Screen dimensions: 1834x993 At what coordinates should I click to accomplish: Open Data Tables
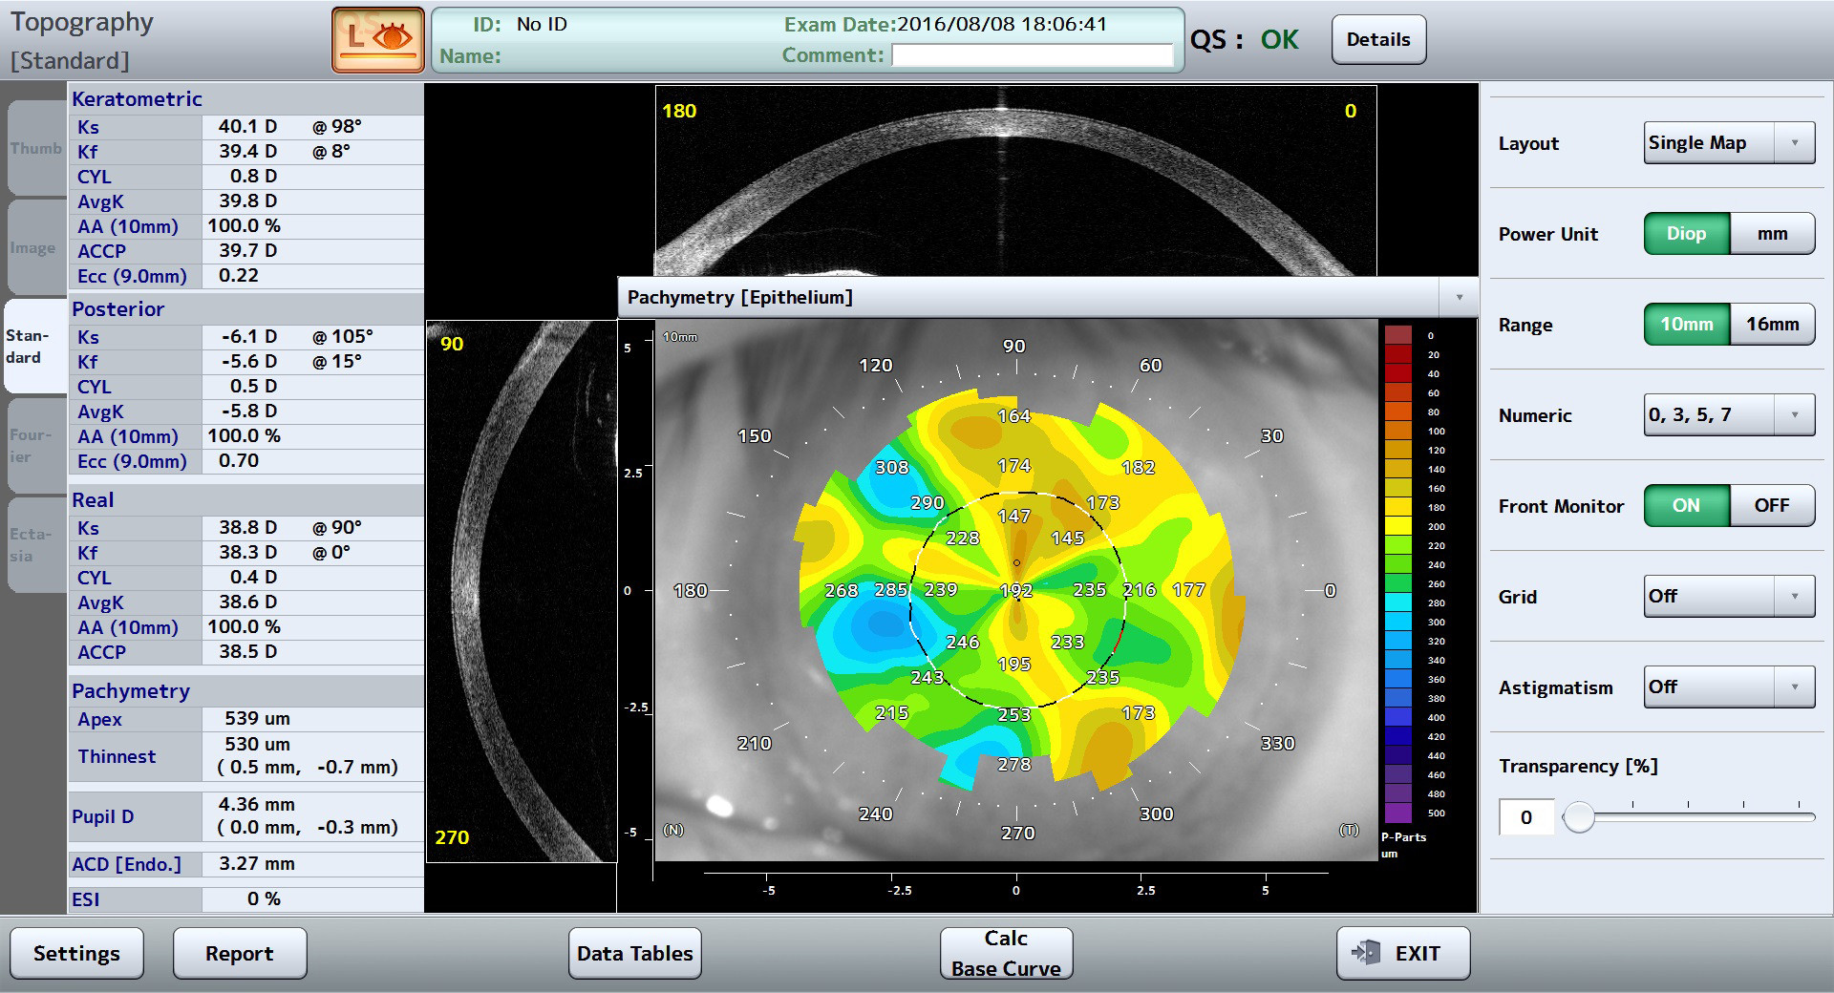pos(634,953)
